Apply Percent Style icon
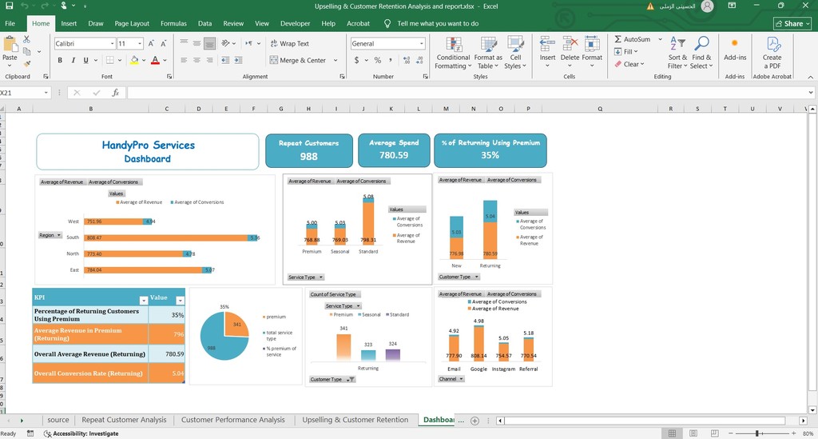 [377, 61]
